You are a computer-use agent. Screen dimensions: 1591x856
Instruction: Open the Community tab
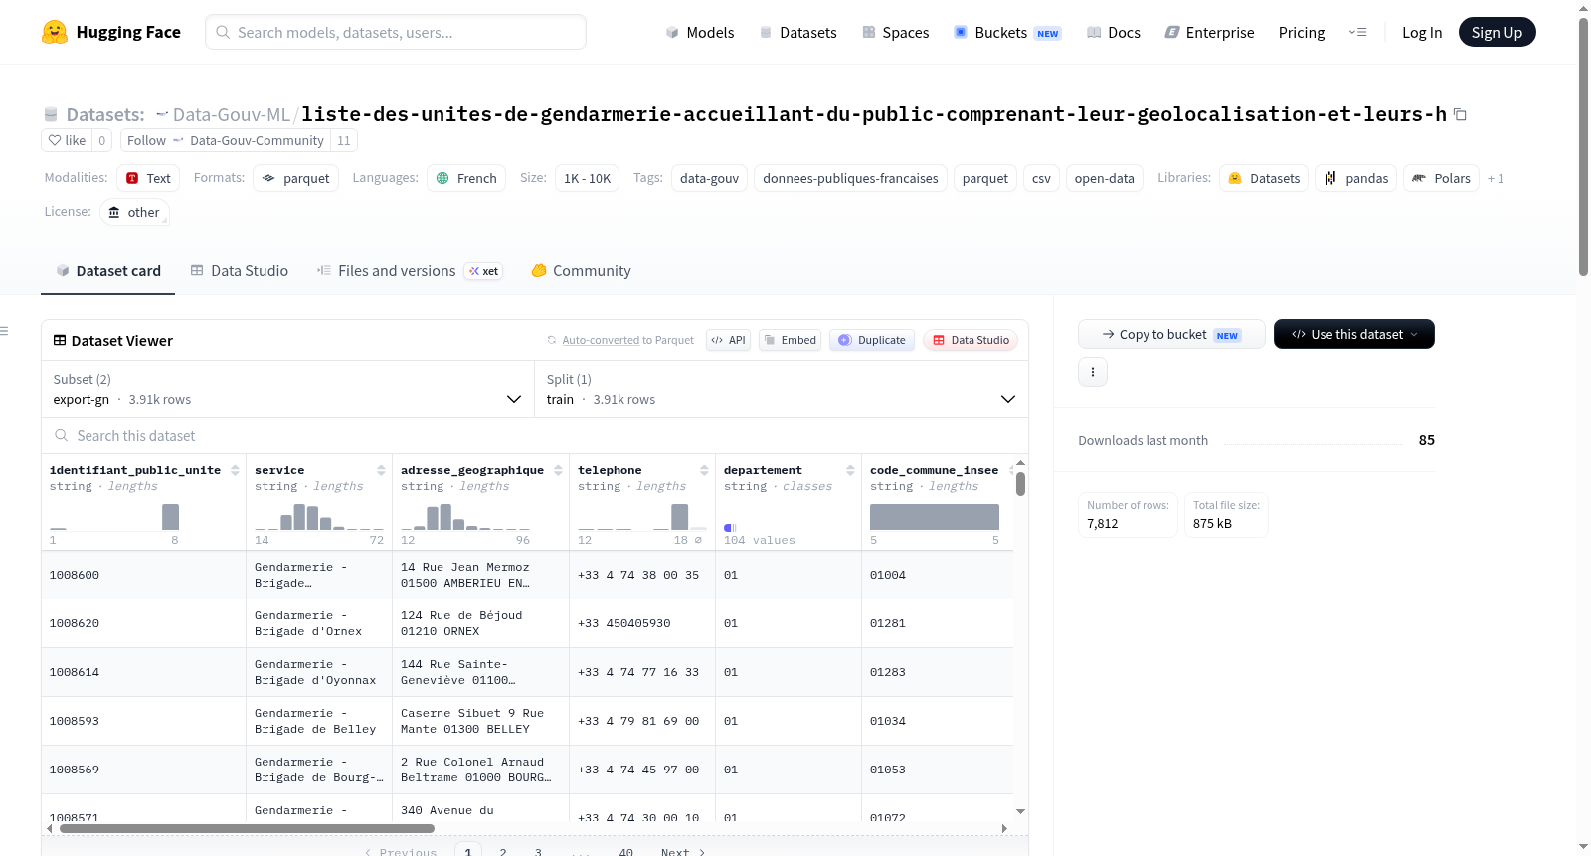click(x=581, y=271)
